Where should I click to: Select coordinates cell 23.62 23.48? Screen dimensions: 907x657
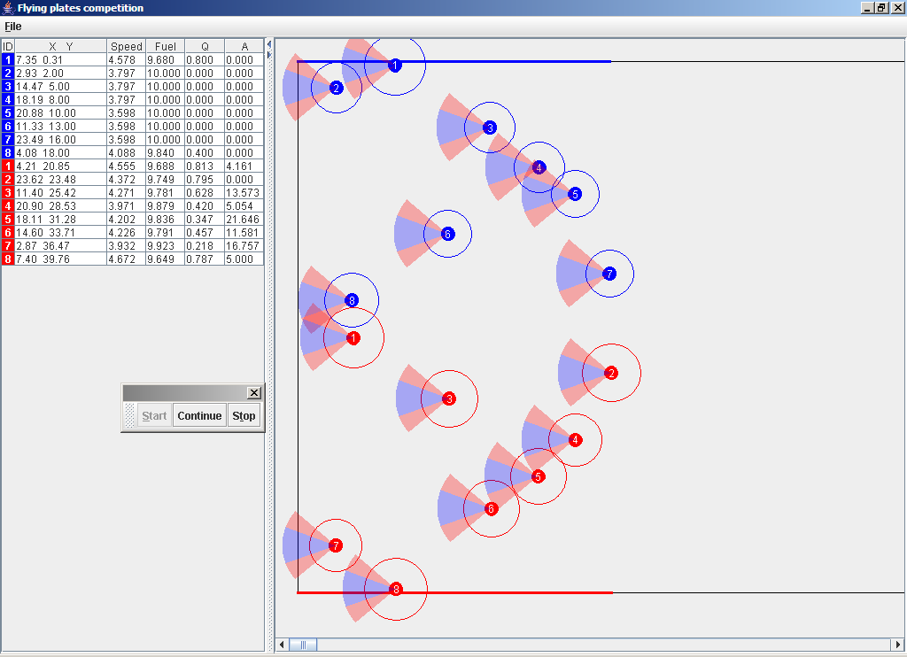coord(61,179)
